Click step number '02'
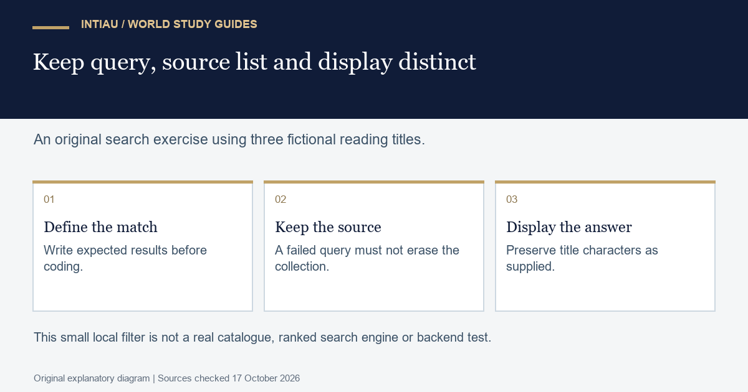The width and height of the screenshot is (748, 392). pos(280,200)
